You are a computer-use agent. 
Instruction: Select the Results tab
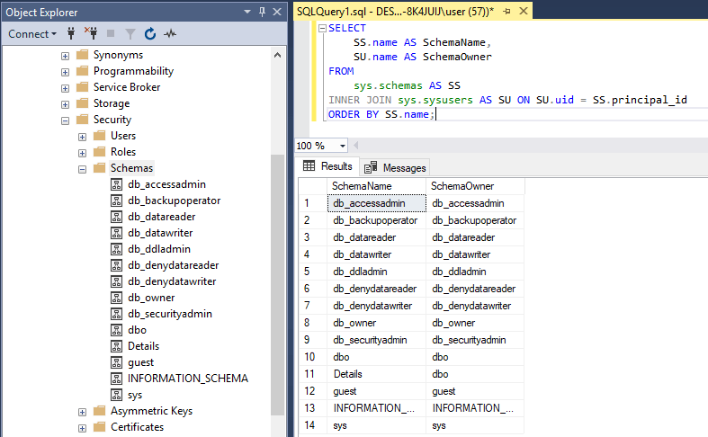[x=327, y=167]
